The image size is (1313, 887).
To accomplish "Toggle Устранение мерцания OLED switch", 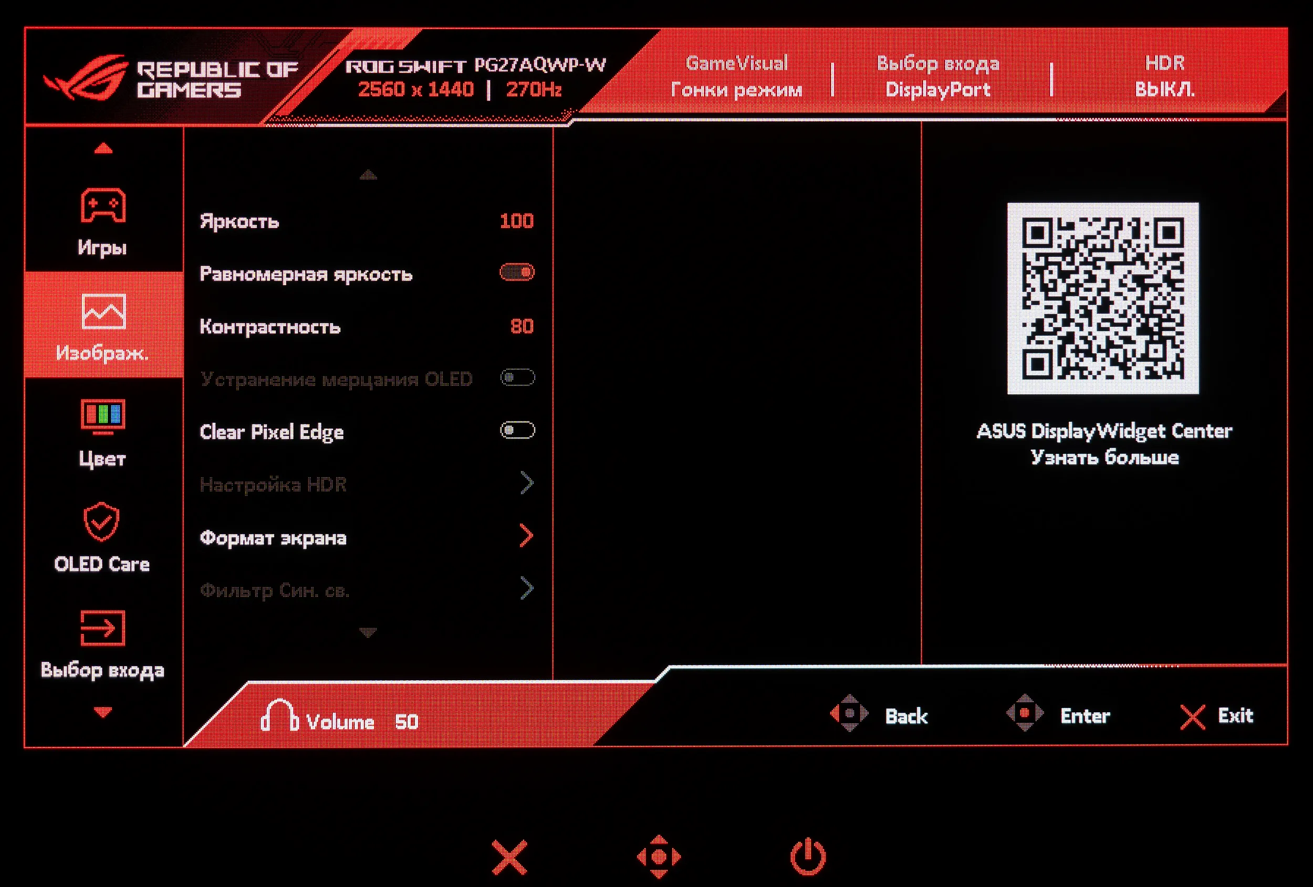I will (x=517, y=378).
